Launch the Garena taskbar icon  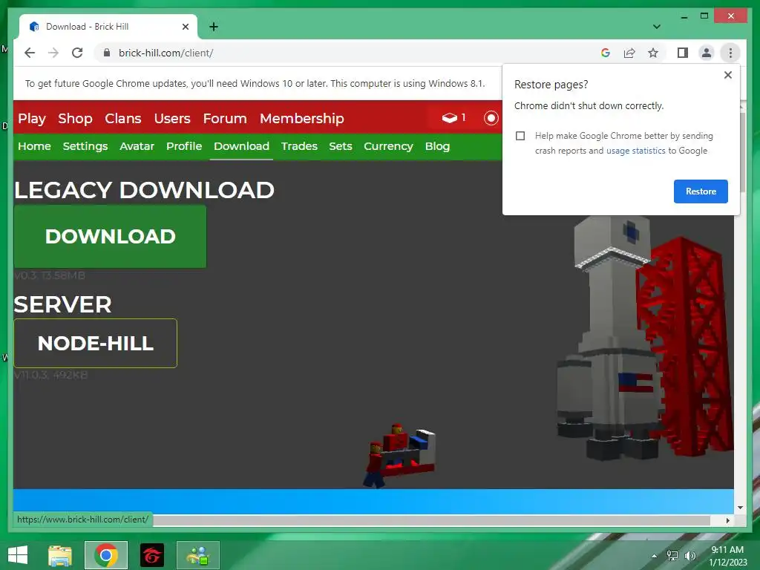(x=152, y=555)
